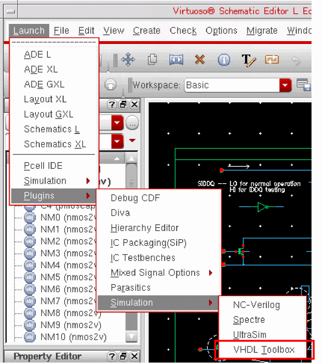323x364 pixels.
Task: Click the Stretch tool icon
Action: tap(176, 60)
